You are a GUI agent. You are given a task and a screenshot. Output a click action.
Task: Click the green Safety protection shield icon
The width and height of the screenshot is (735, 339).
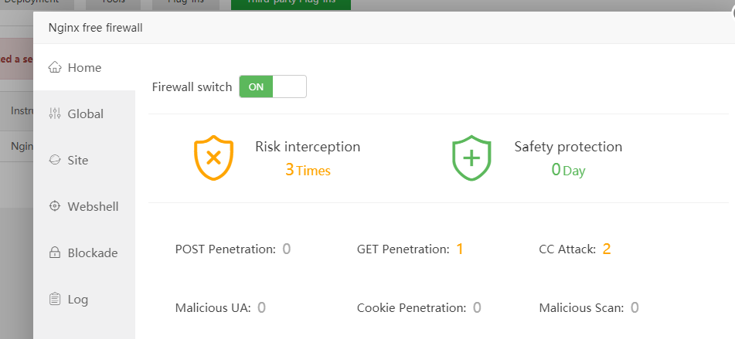(x=471, y=158)
